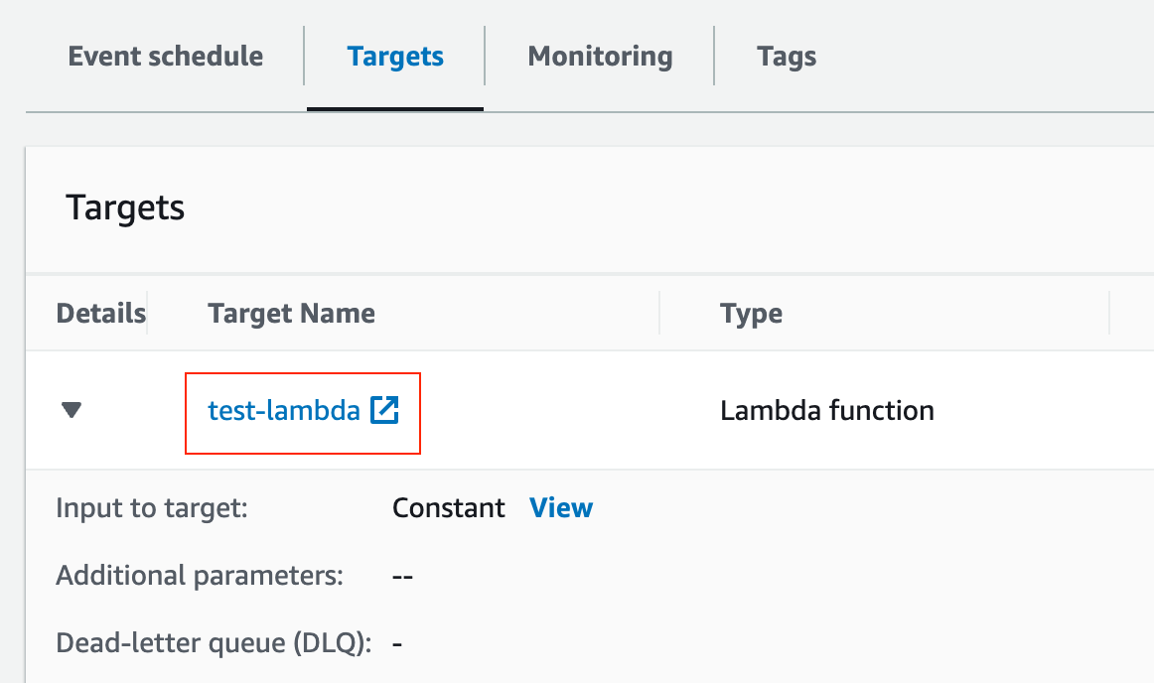Open the Event schedule tab

point(166,56)
